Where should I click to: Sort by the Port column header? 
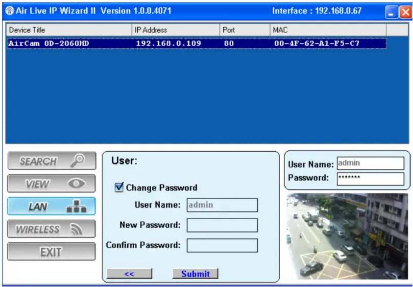pyautogui.click(x=245, y=30)
